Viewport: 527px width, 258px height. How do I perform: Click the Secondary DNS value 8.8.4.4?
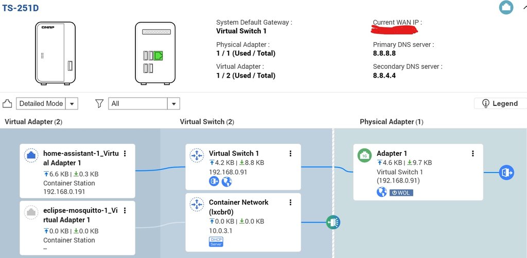click(384, 76)
